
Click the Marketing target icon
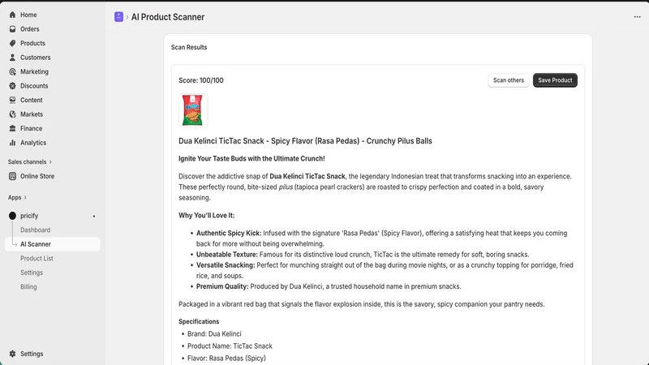click(x=12, y=71)
